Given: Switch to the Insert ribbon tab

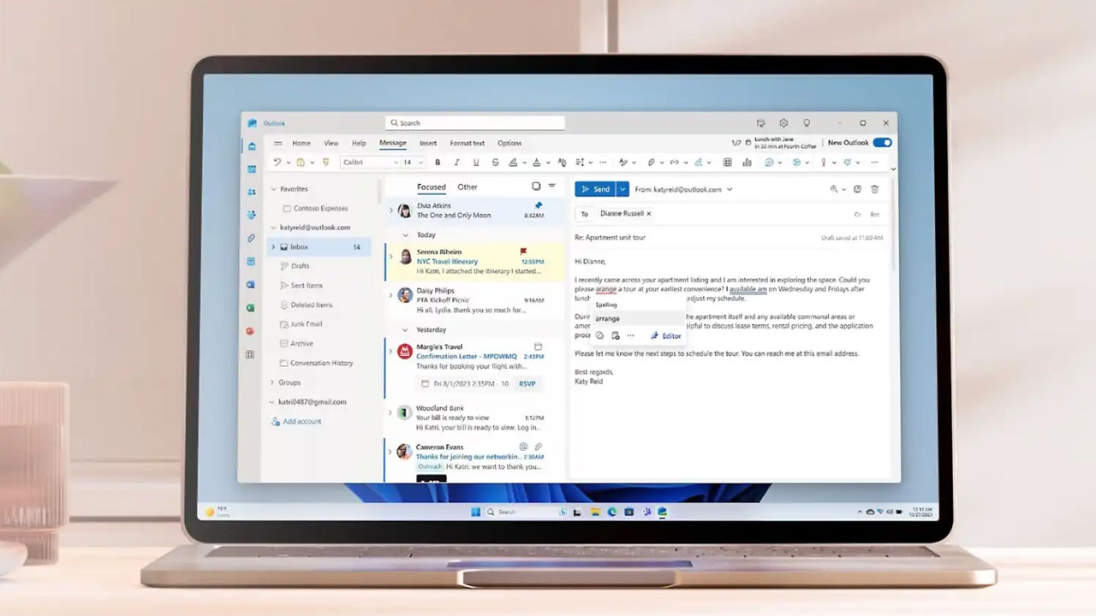Looking at the screenshot, I should pyautogui.click(x=428, y=143).
